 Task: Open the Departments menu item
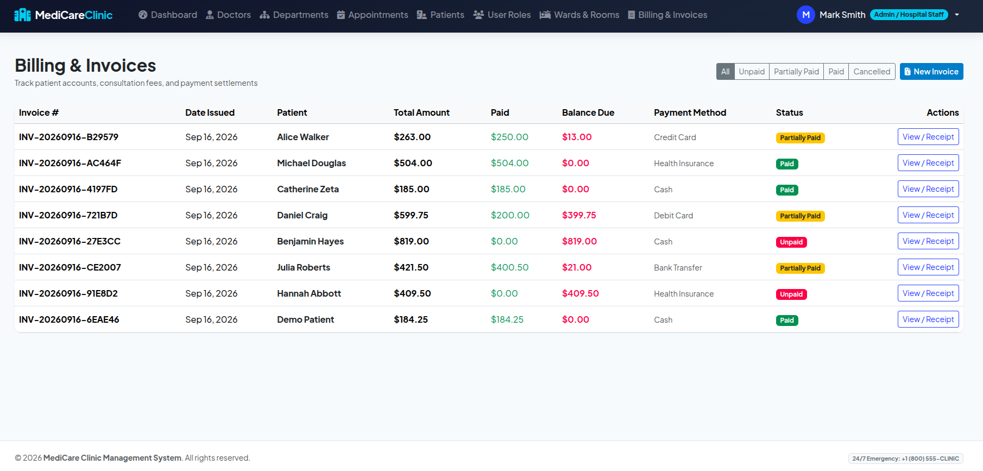294,15
